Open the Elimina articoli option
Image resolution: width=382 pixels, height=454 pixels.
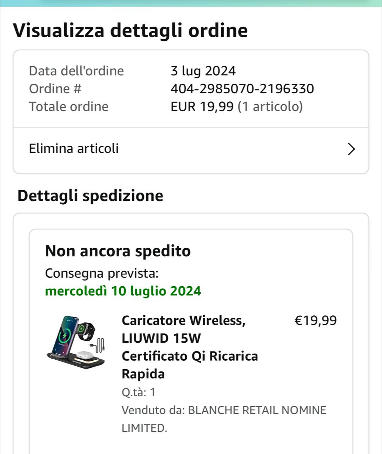click(x=74, y=148)
